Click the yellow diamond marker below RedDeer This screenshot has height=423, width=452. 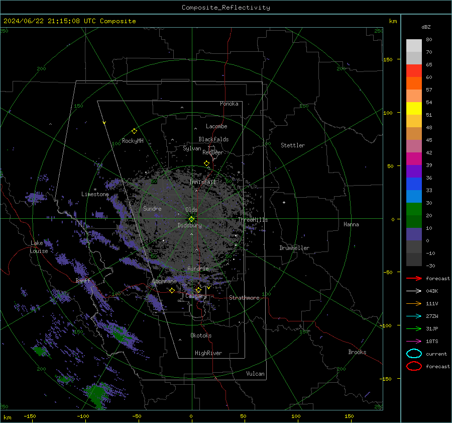click(x=206, y=163)
